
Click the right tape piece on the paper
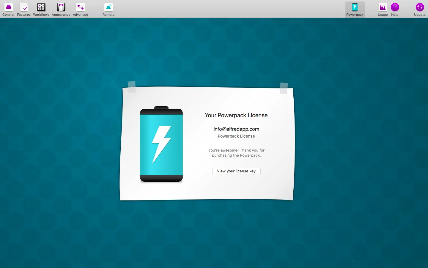(x=284, y=88)
